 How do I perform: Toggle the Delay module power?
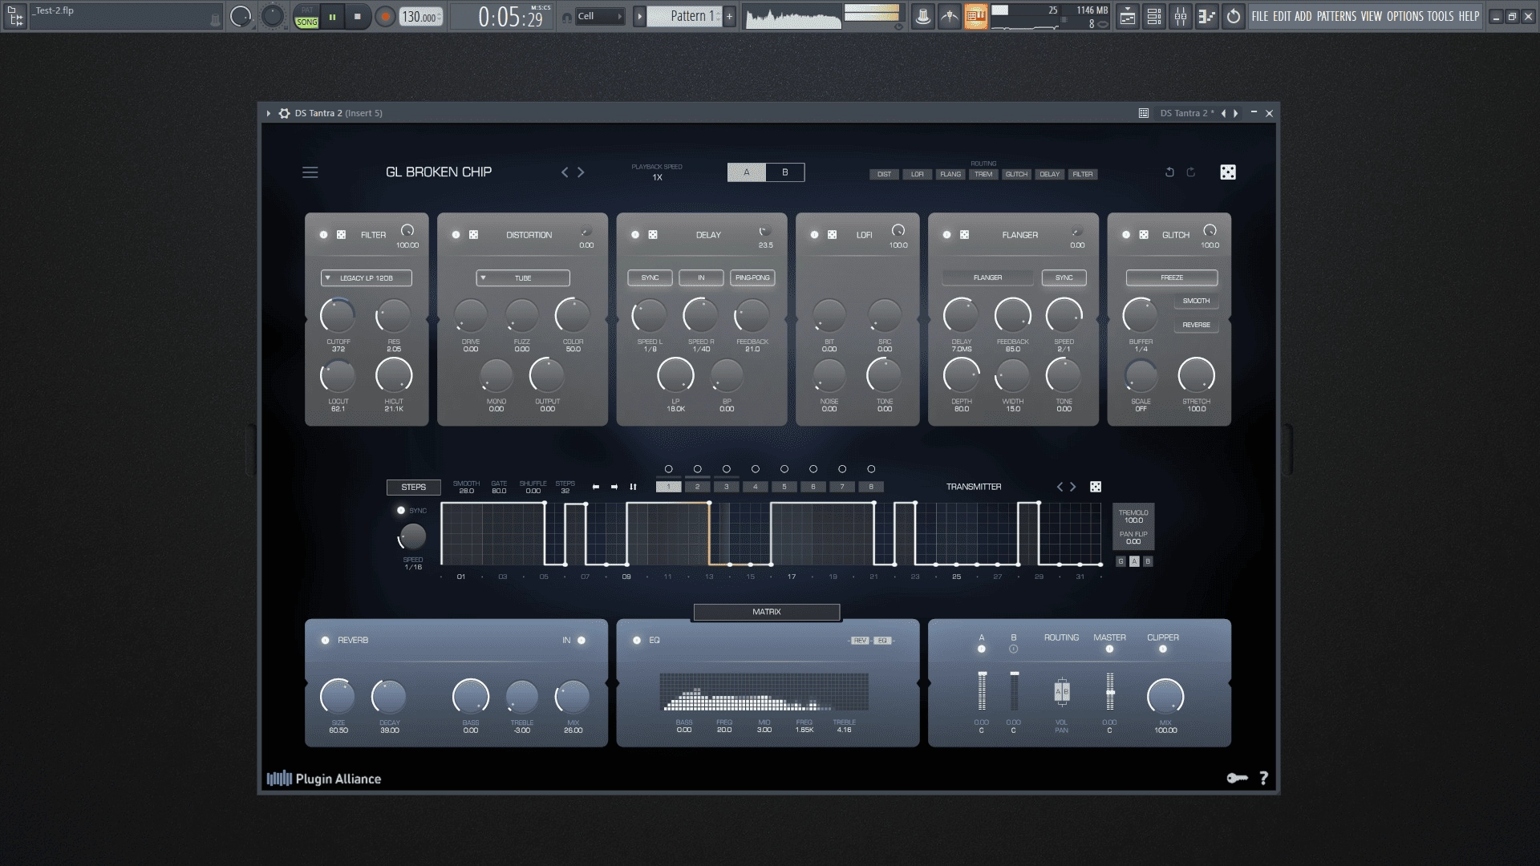click(x=635, y=235)
